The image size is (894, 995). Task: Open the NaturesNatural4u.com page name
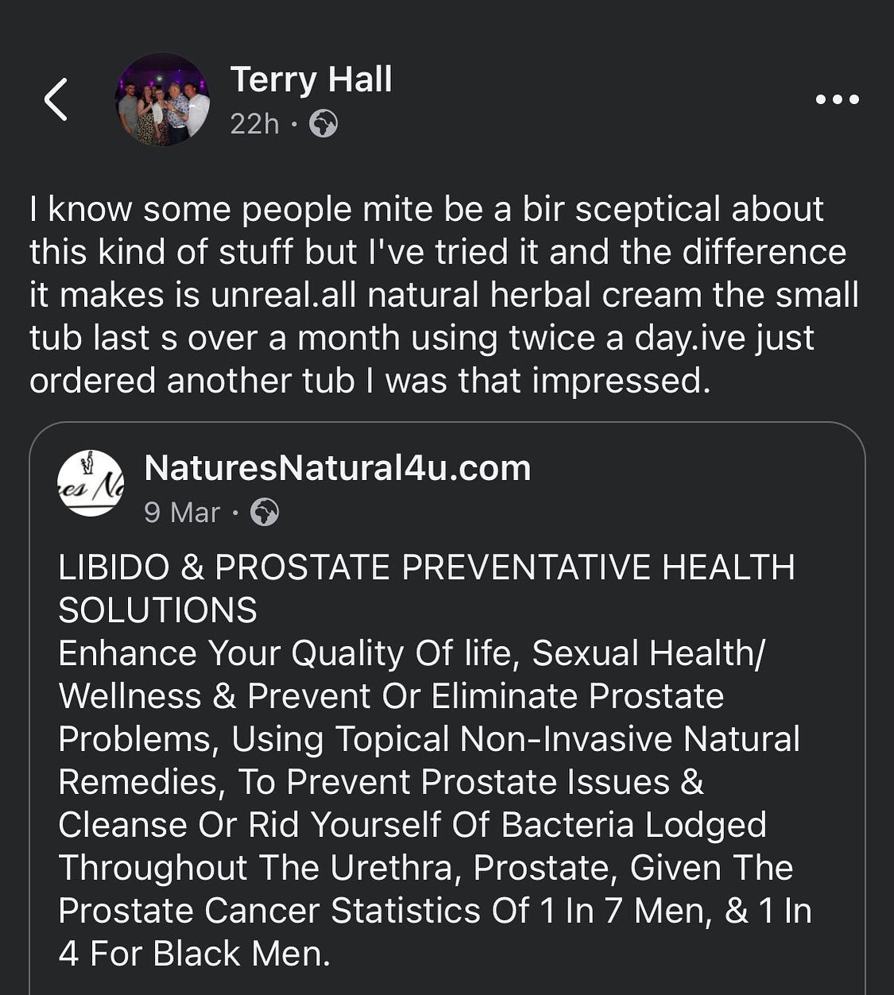tap(337, 468)
